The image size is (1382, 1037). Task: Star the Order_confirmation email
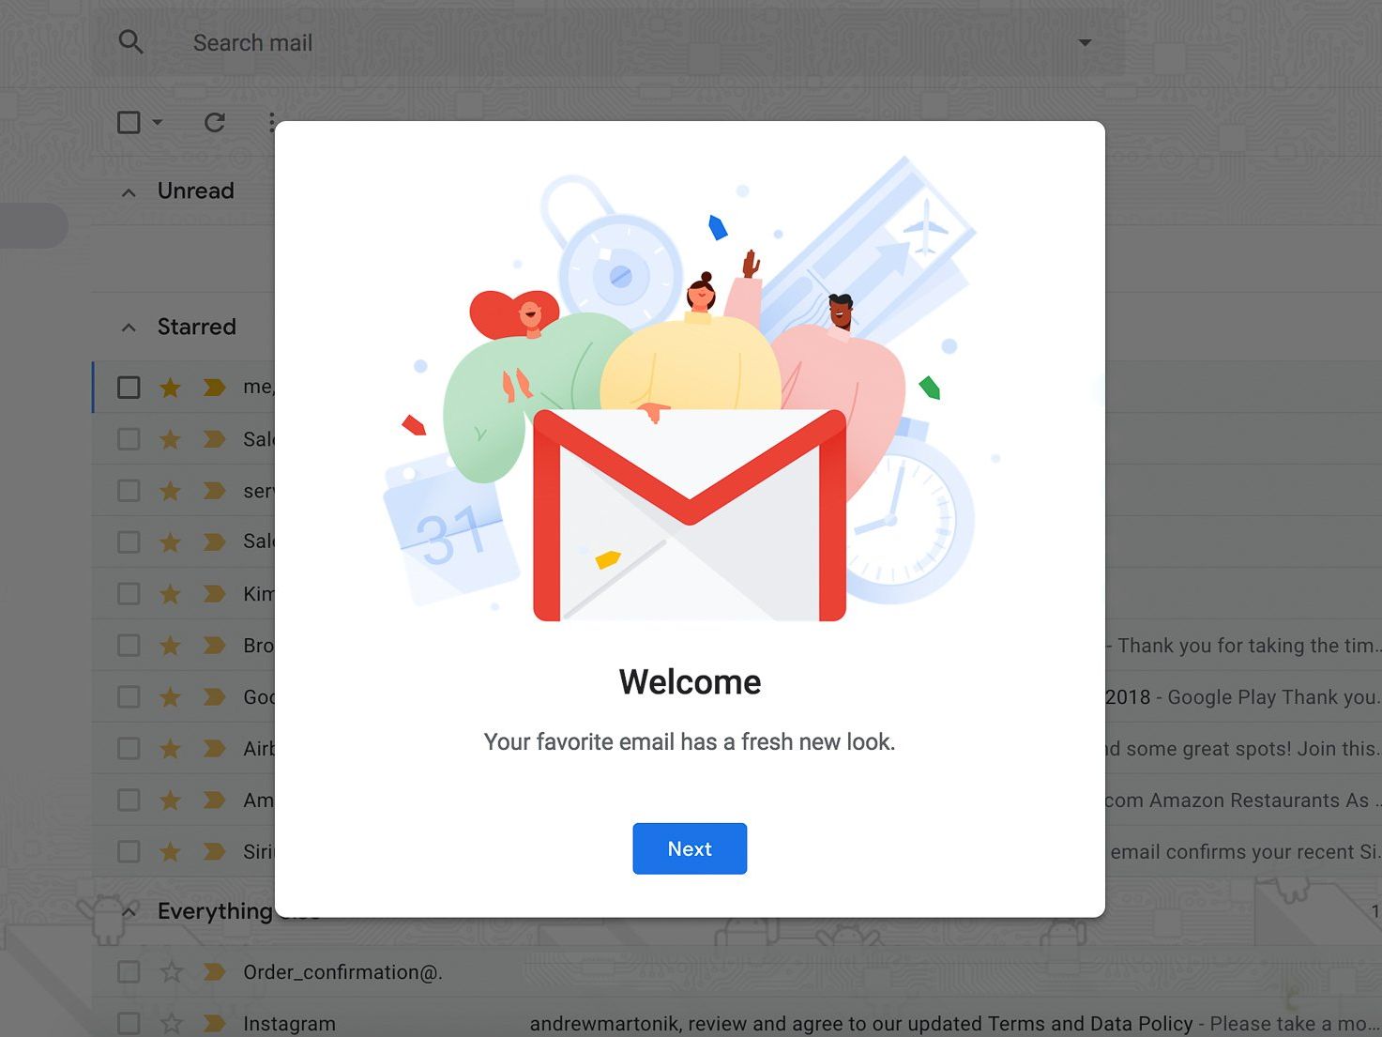pos(170,972)
